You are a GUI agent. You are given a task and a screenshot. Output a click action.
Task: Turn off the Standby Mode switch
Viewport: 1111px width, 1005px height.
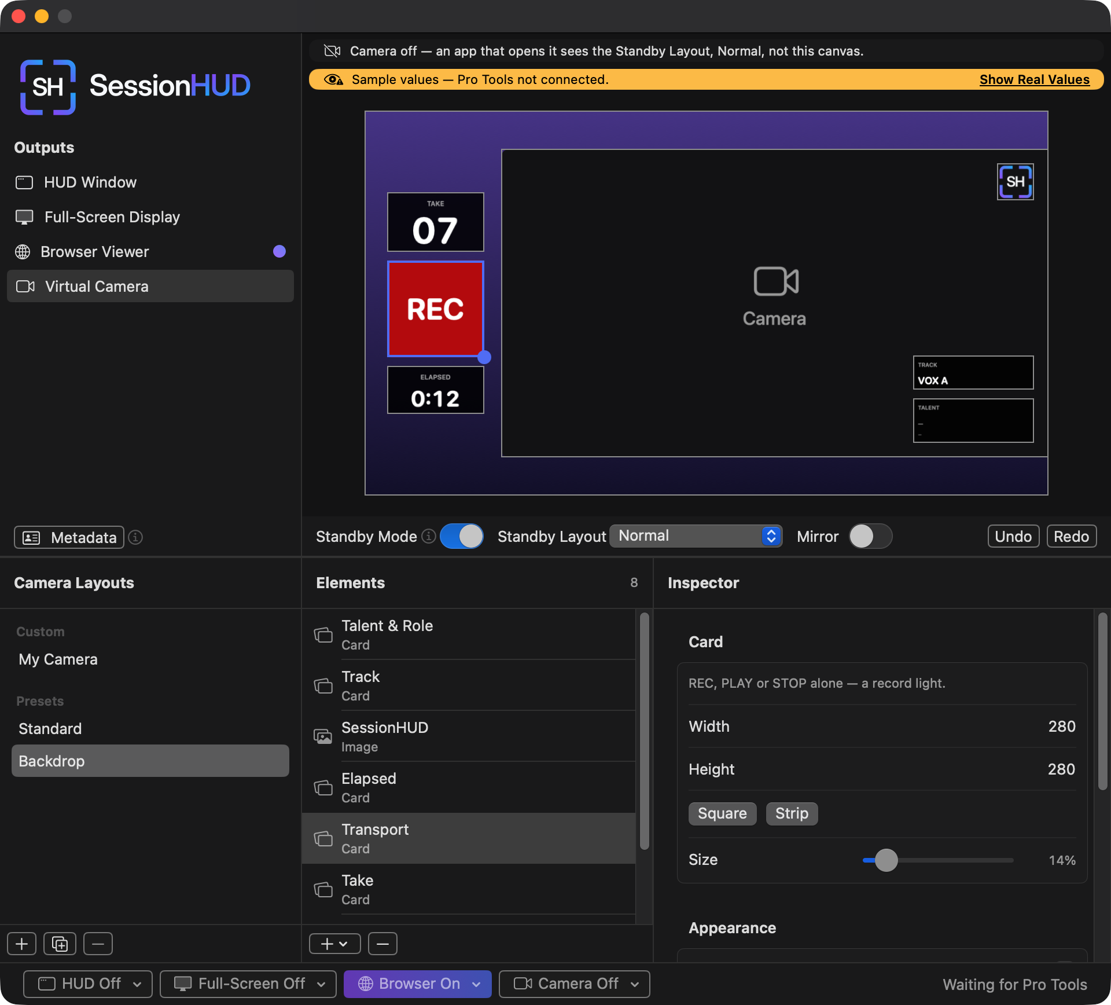tap(462, 536)
